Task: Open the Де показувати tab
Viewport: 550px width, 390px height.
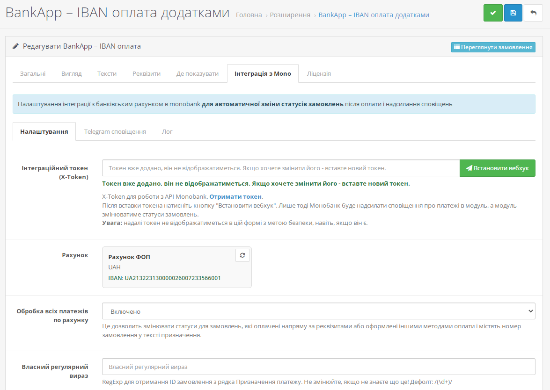Action: point(197,74)
